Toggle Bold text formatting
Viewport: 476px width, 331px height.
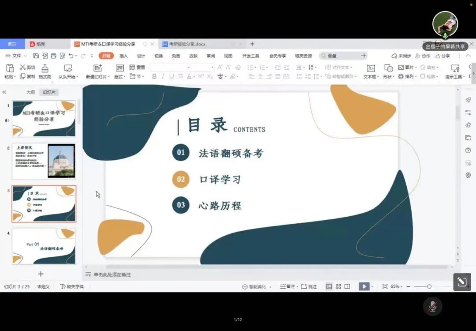(154, 76)
